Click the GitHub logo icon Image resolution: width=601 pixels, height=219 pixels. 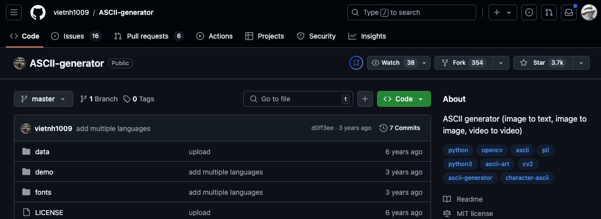point(38,12)
